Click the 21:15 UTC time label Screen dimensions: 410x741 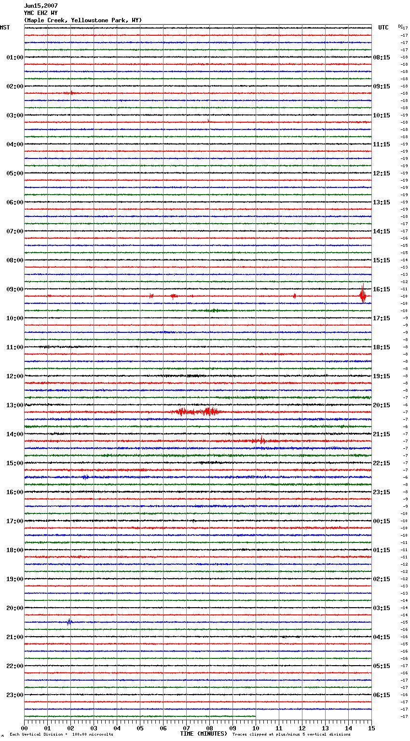coord(382,434)
